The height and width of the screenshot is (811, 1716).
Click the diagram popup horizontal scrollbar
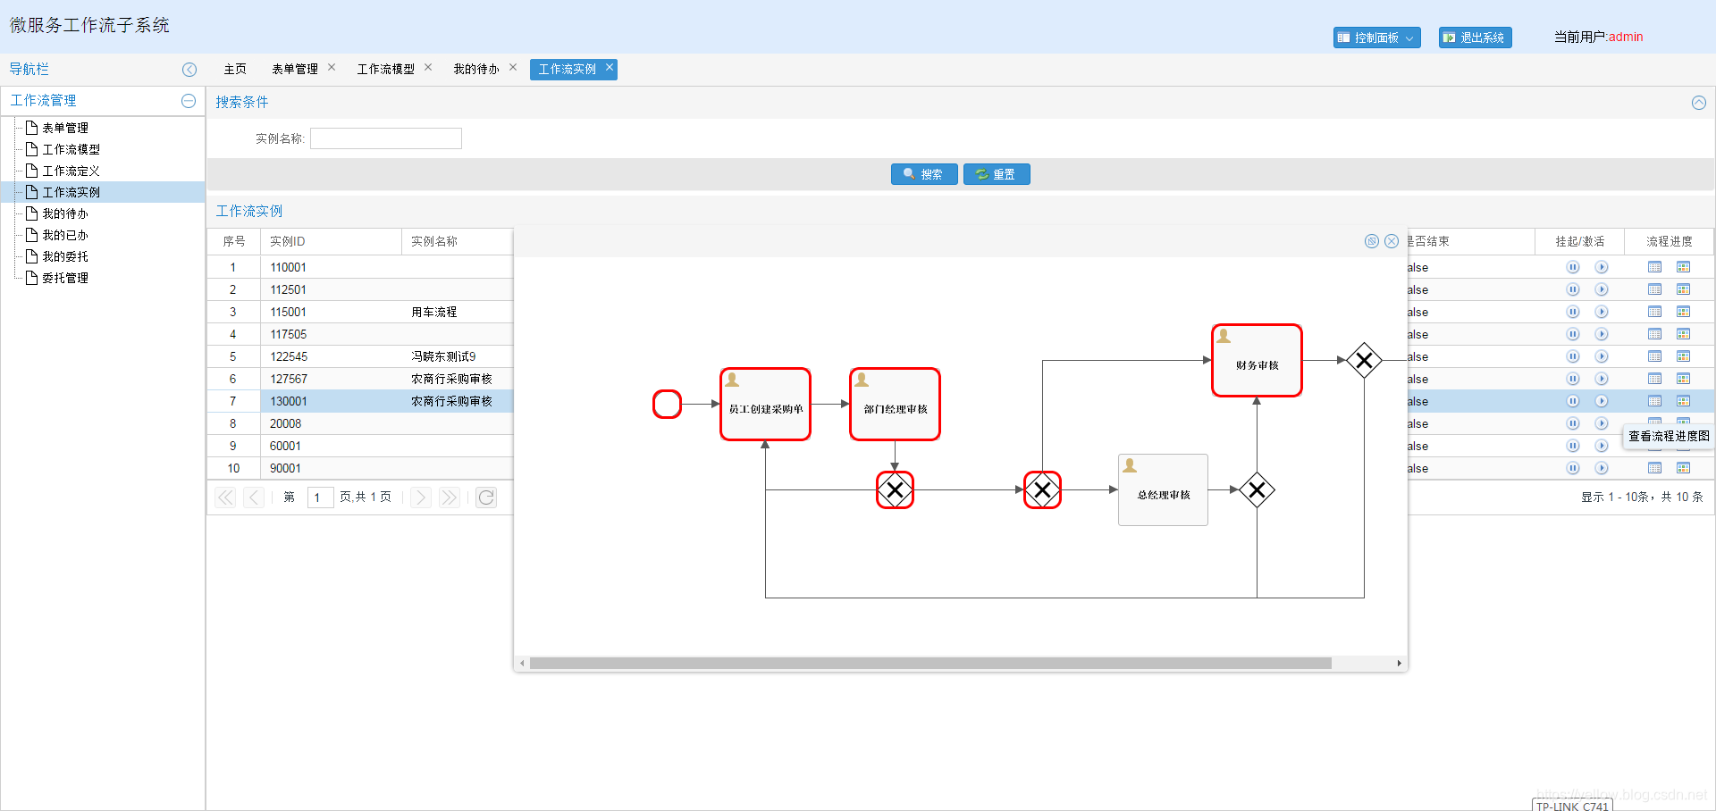pyautogui.click(x=930, y=664)
